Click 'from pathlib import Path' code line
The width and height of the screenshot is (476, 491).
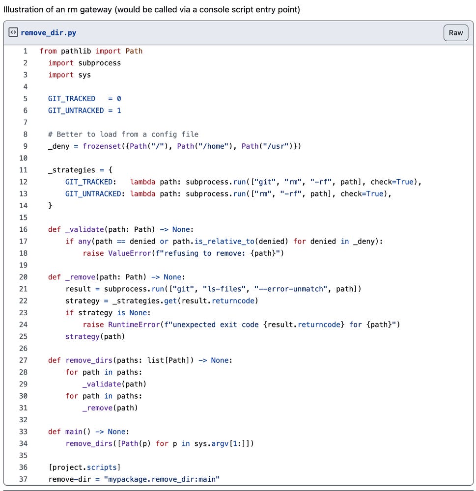(91, 51)
